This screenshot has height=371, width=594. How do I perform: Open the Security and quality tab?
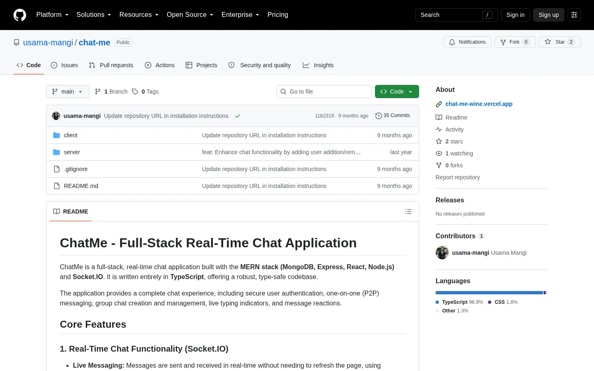tap(259, 65)
